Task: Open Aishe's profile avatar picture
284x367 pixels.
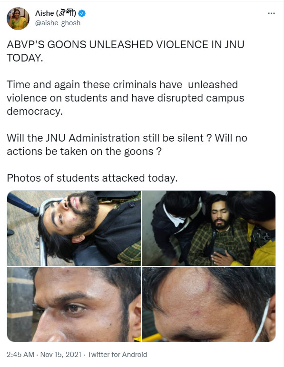Action: [18, 19]
